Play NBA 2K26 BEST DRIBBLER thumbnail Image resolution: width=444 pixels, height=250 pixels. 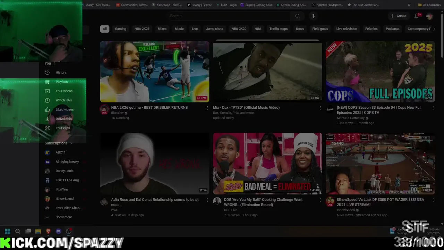pos(155,72)
